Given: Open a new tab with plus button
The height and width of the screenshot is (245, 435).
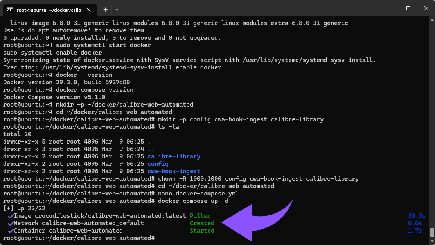Looking at the screenshot, I should click(x=105, y=9).
